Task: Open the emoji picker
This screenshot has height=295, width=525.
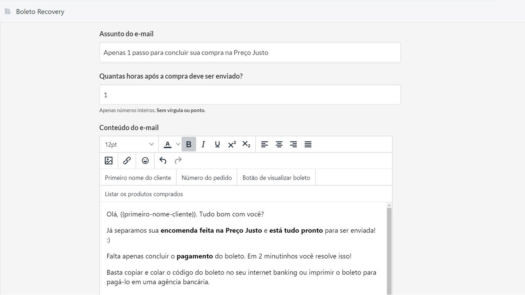Action: (x=145, y=161)
